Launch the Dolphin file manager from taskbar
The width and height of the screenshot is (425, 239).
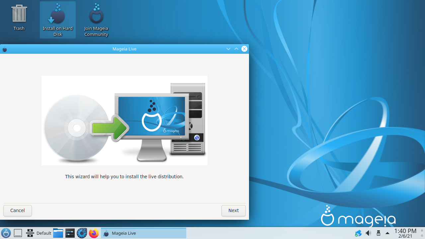tap(58, 233)
